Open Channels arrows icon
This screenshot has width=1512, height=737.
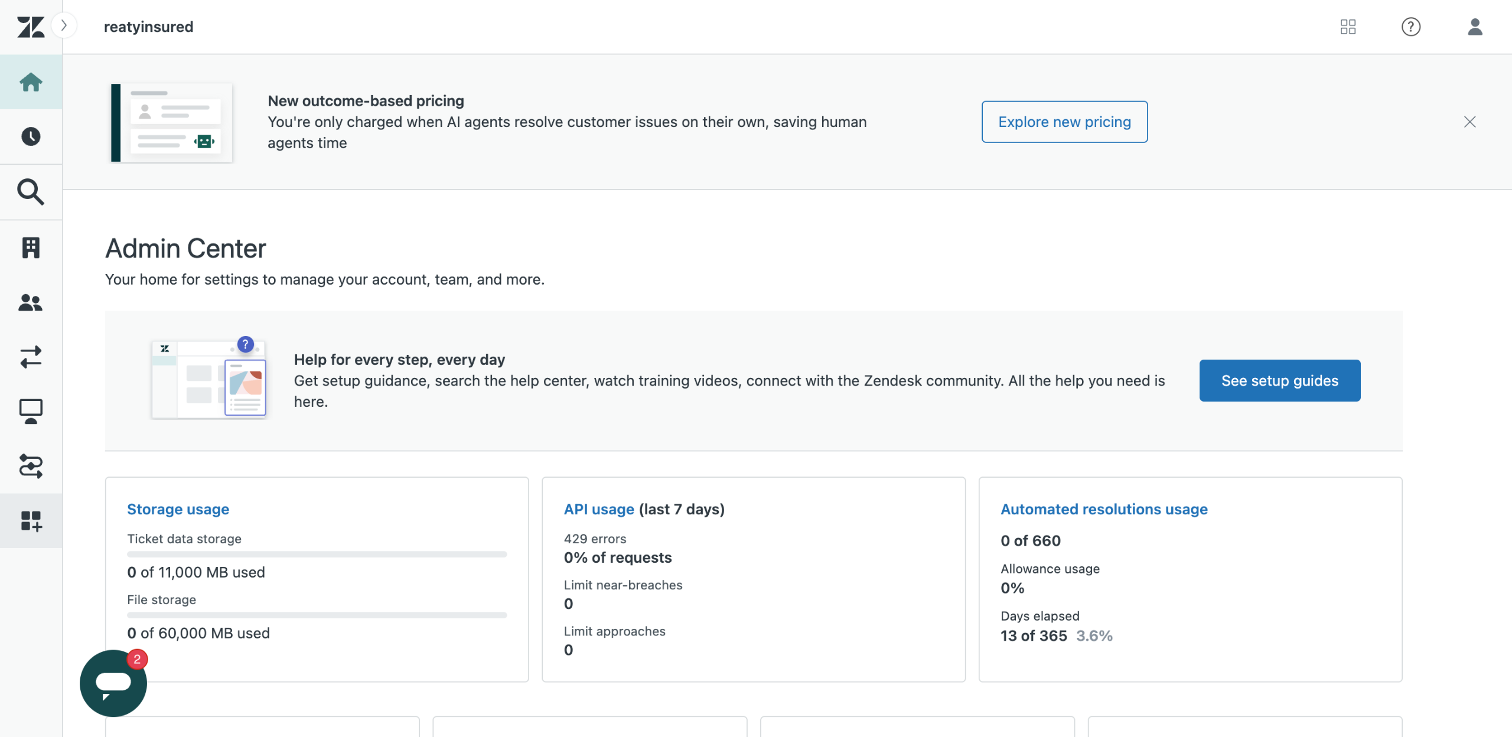click(x=31, y=357)
